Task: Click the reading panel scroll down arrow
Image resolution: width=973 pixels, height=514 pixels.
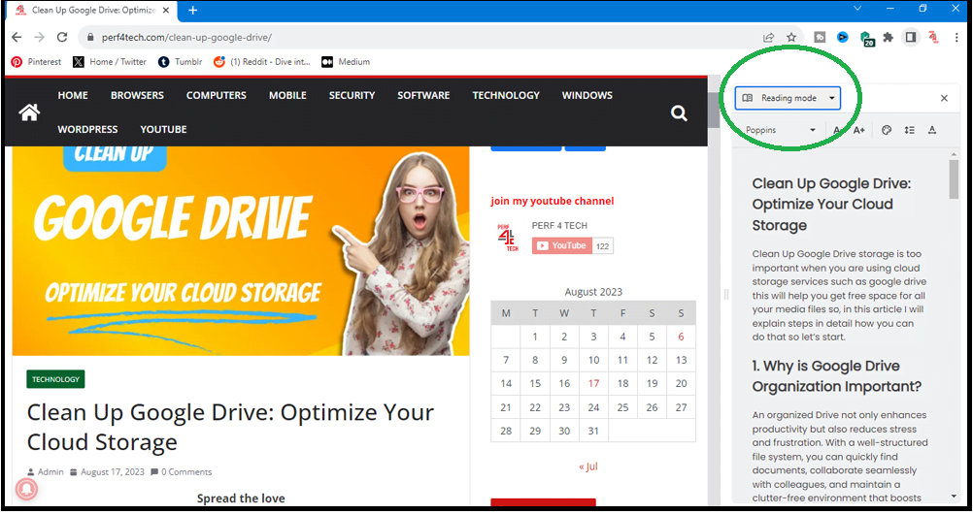Action: point(954,497)
